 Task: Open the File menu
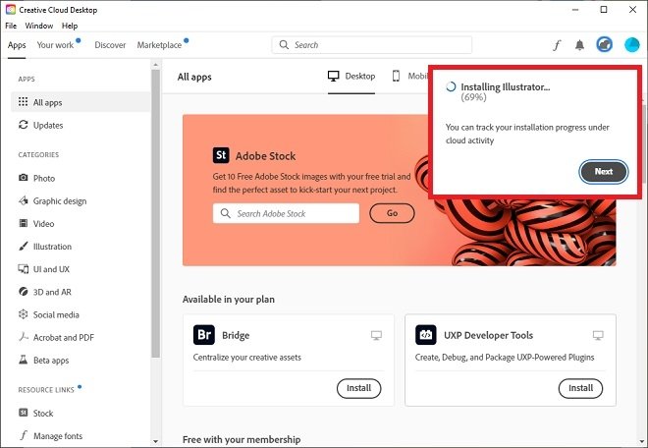click(x=11, y=26)
